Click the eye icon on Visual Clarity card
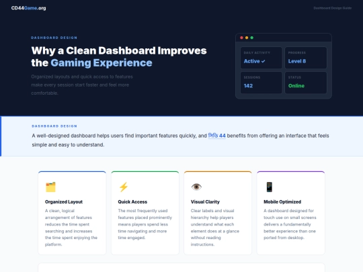 click(x=196, y=187)
